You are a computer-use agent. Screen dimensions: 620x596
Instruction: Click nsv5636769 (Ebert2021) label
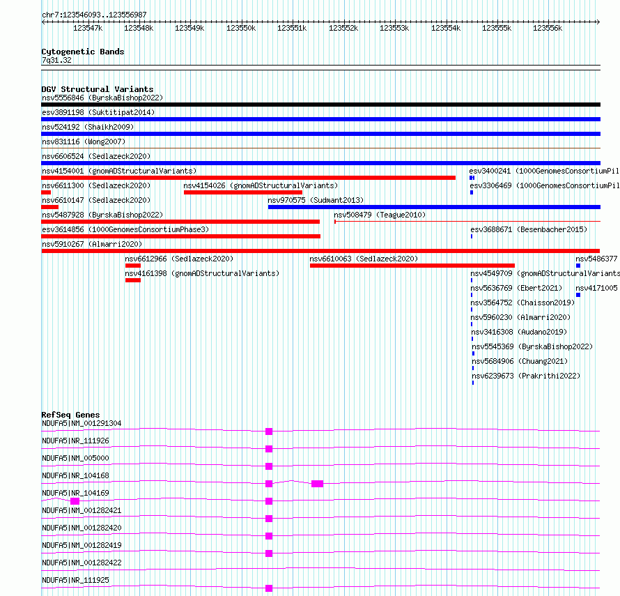tap(516, 288)
